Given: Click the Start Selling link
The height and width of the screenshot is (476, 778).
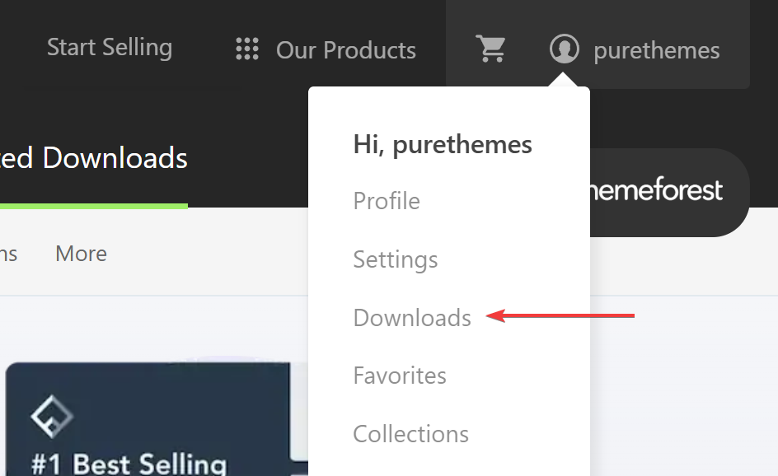Looking at the screenshot, I should point(110,48).
